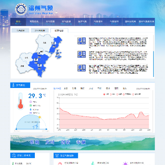Open the Typhoon network navigation link
This screenshot has height=165, width=165.
(130, 22)
